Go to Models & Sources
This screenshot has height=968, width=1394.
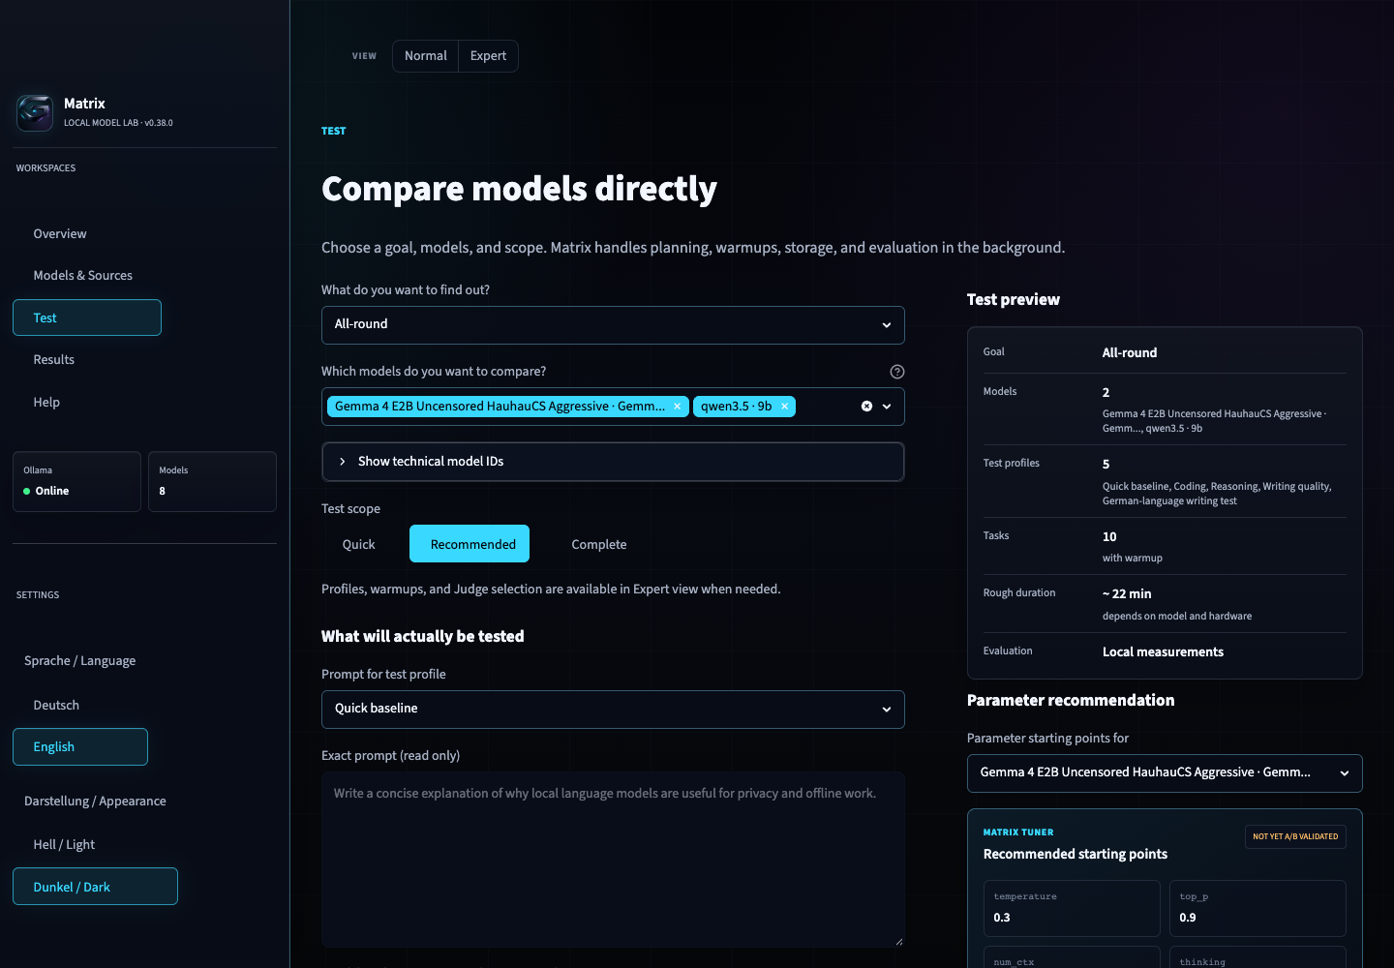click(83, 275)
